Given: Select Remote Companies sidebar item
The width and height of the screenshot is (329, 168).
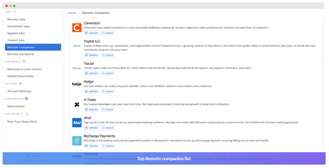Looking at the screenshot, I should [x=33, y=47].
